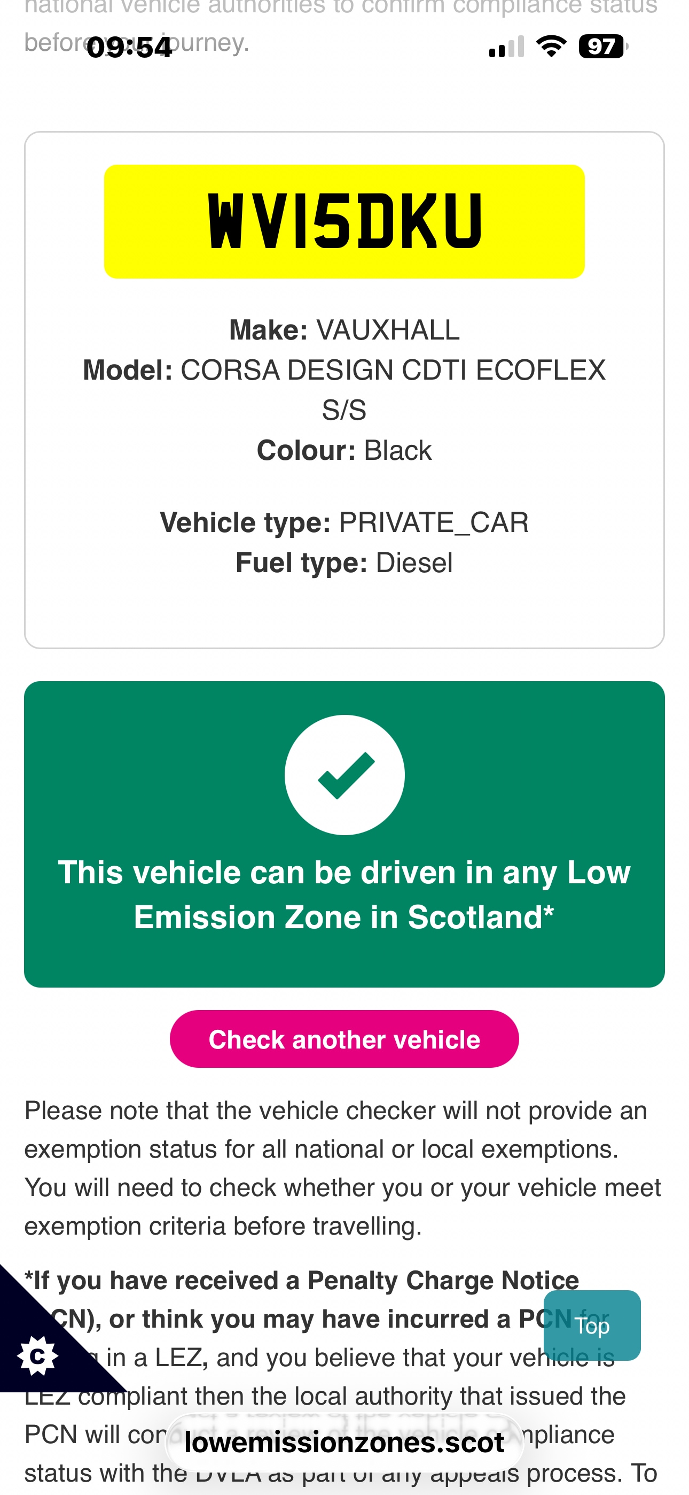Tap the yellow WV15DKU number plate
This screenshot has height=1495, width=689.
point(344,221)
